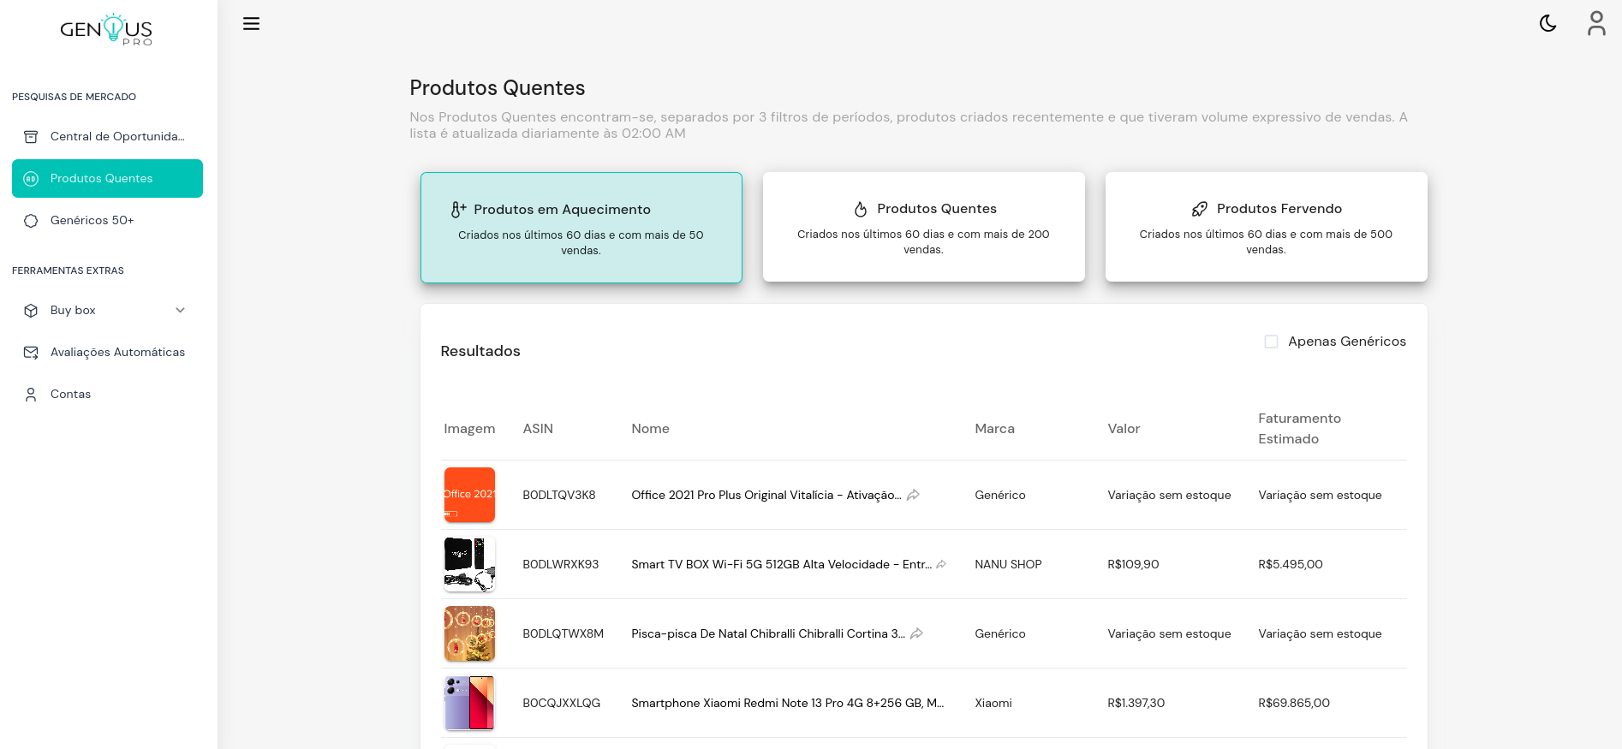The height and width of the screenshot is (749, 1622).
Task: Open the user profile icon
Action: [1596, 23]
